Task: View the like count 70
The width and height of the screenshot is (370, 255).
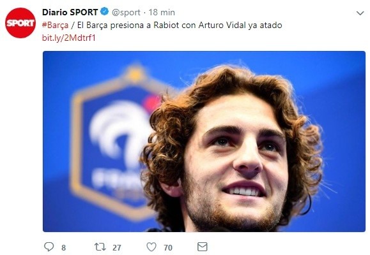Action: coord(168,247)
